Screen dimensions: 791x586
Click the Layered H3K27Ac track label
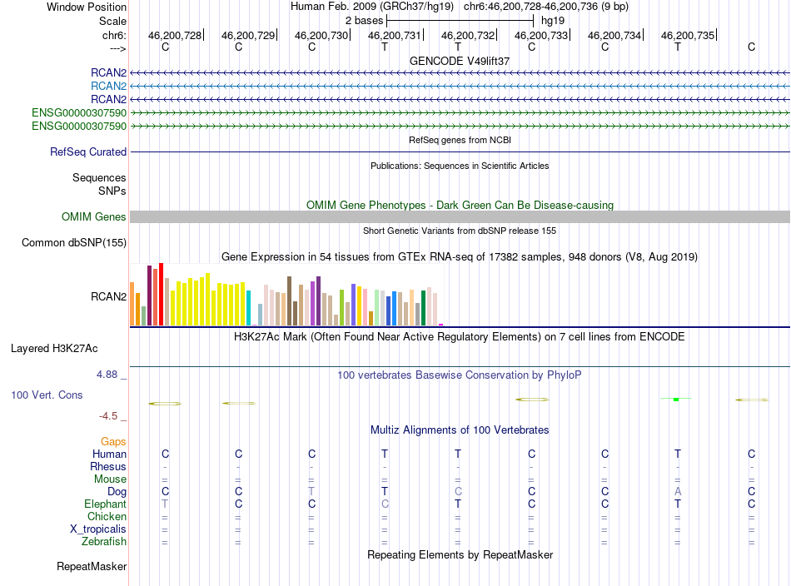(53, 348)
